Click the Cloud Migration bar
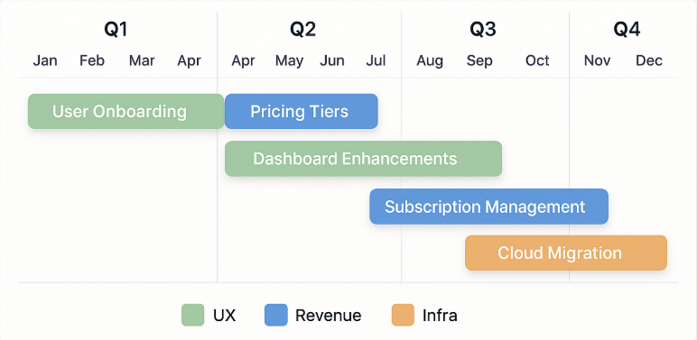 (566, 253)
